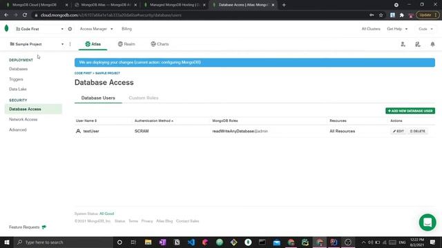Image resolution: width=442 pixels, height=248 pixels.
Task: Click the SAMPLE PROJECT breadcrumb link
Action: click(108, 73)
